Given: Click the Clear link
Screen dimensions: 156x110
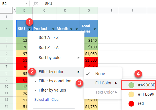Looking at the screenshot, I should [x=56, y=100].
